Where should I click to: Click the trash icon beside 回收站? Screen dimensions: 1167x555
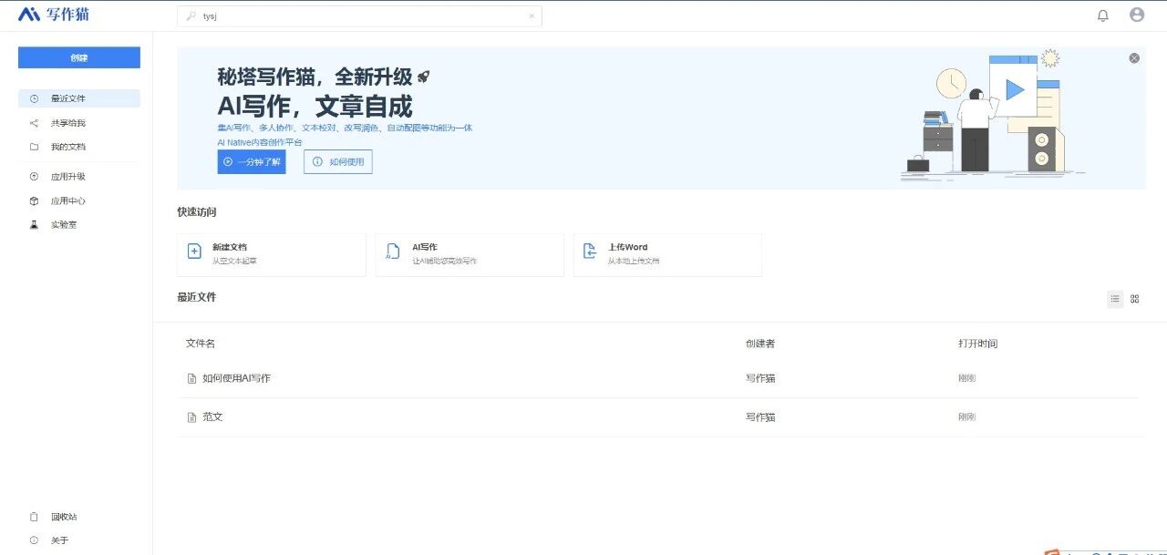35,517
